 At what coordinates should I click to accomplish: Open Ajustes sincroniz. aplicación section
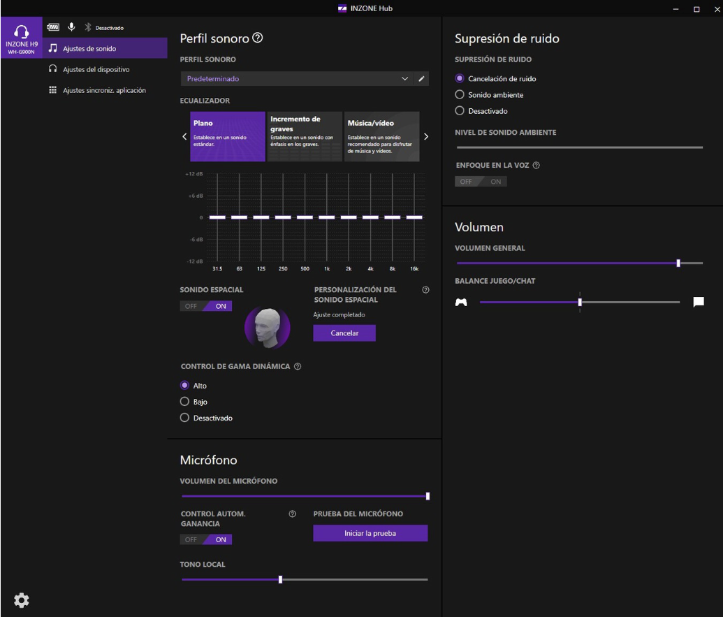point(105,90)
